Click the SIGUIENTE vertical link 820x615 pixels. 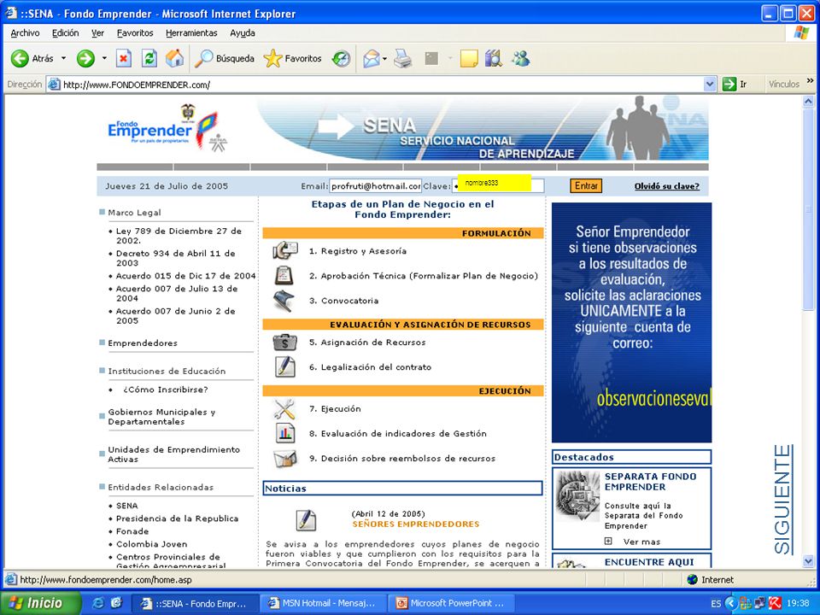(x=783, y=499)
